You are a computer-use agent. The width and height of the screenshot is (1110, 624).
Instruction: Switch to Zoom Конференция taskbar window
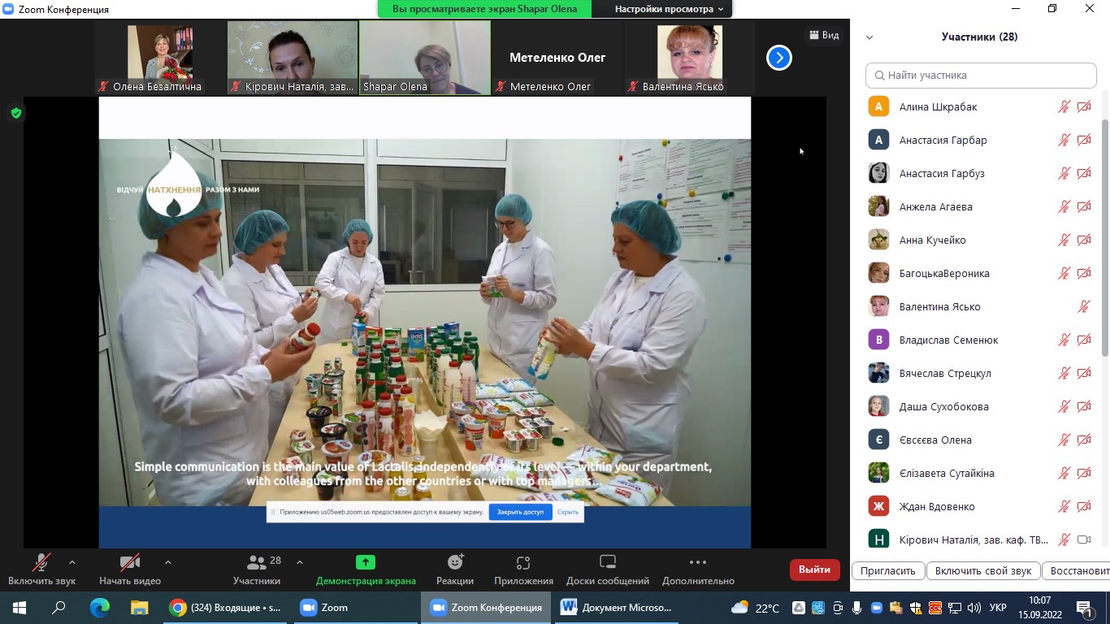point(486,608)
